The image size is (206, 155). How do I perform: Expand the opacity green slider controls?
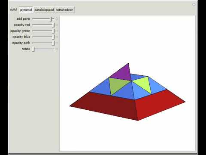coord(57,31)
